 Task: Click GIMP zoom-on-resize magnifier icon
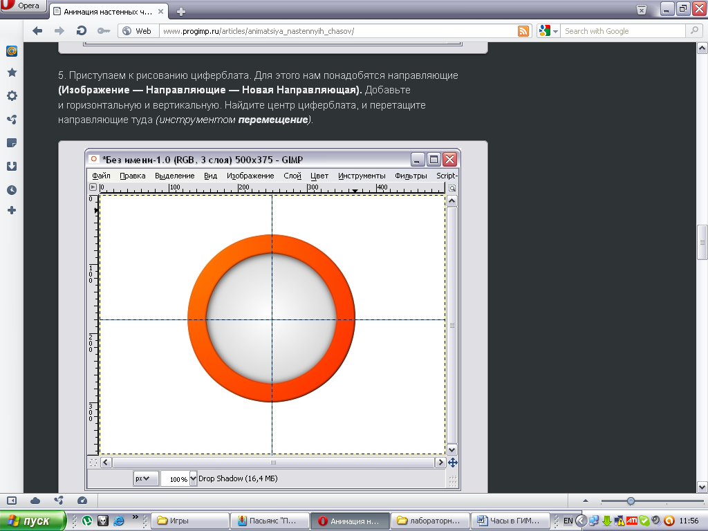452,188
